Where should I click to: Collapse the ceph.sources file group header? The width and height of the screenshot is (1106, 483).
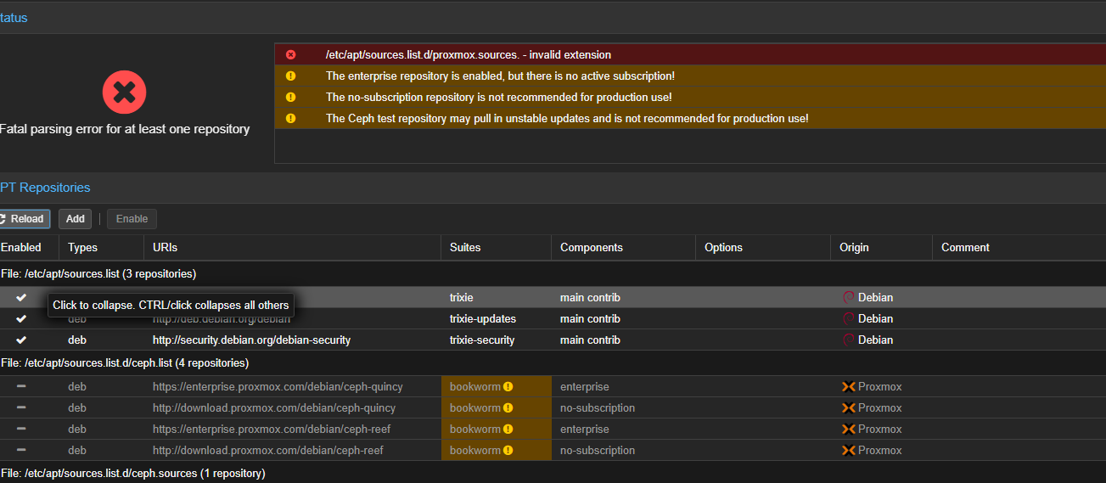(132, 473)
